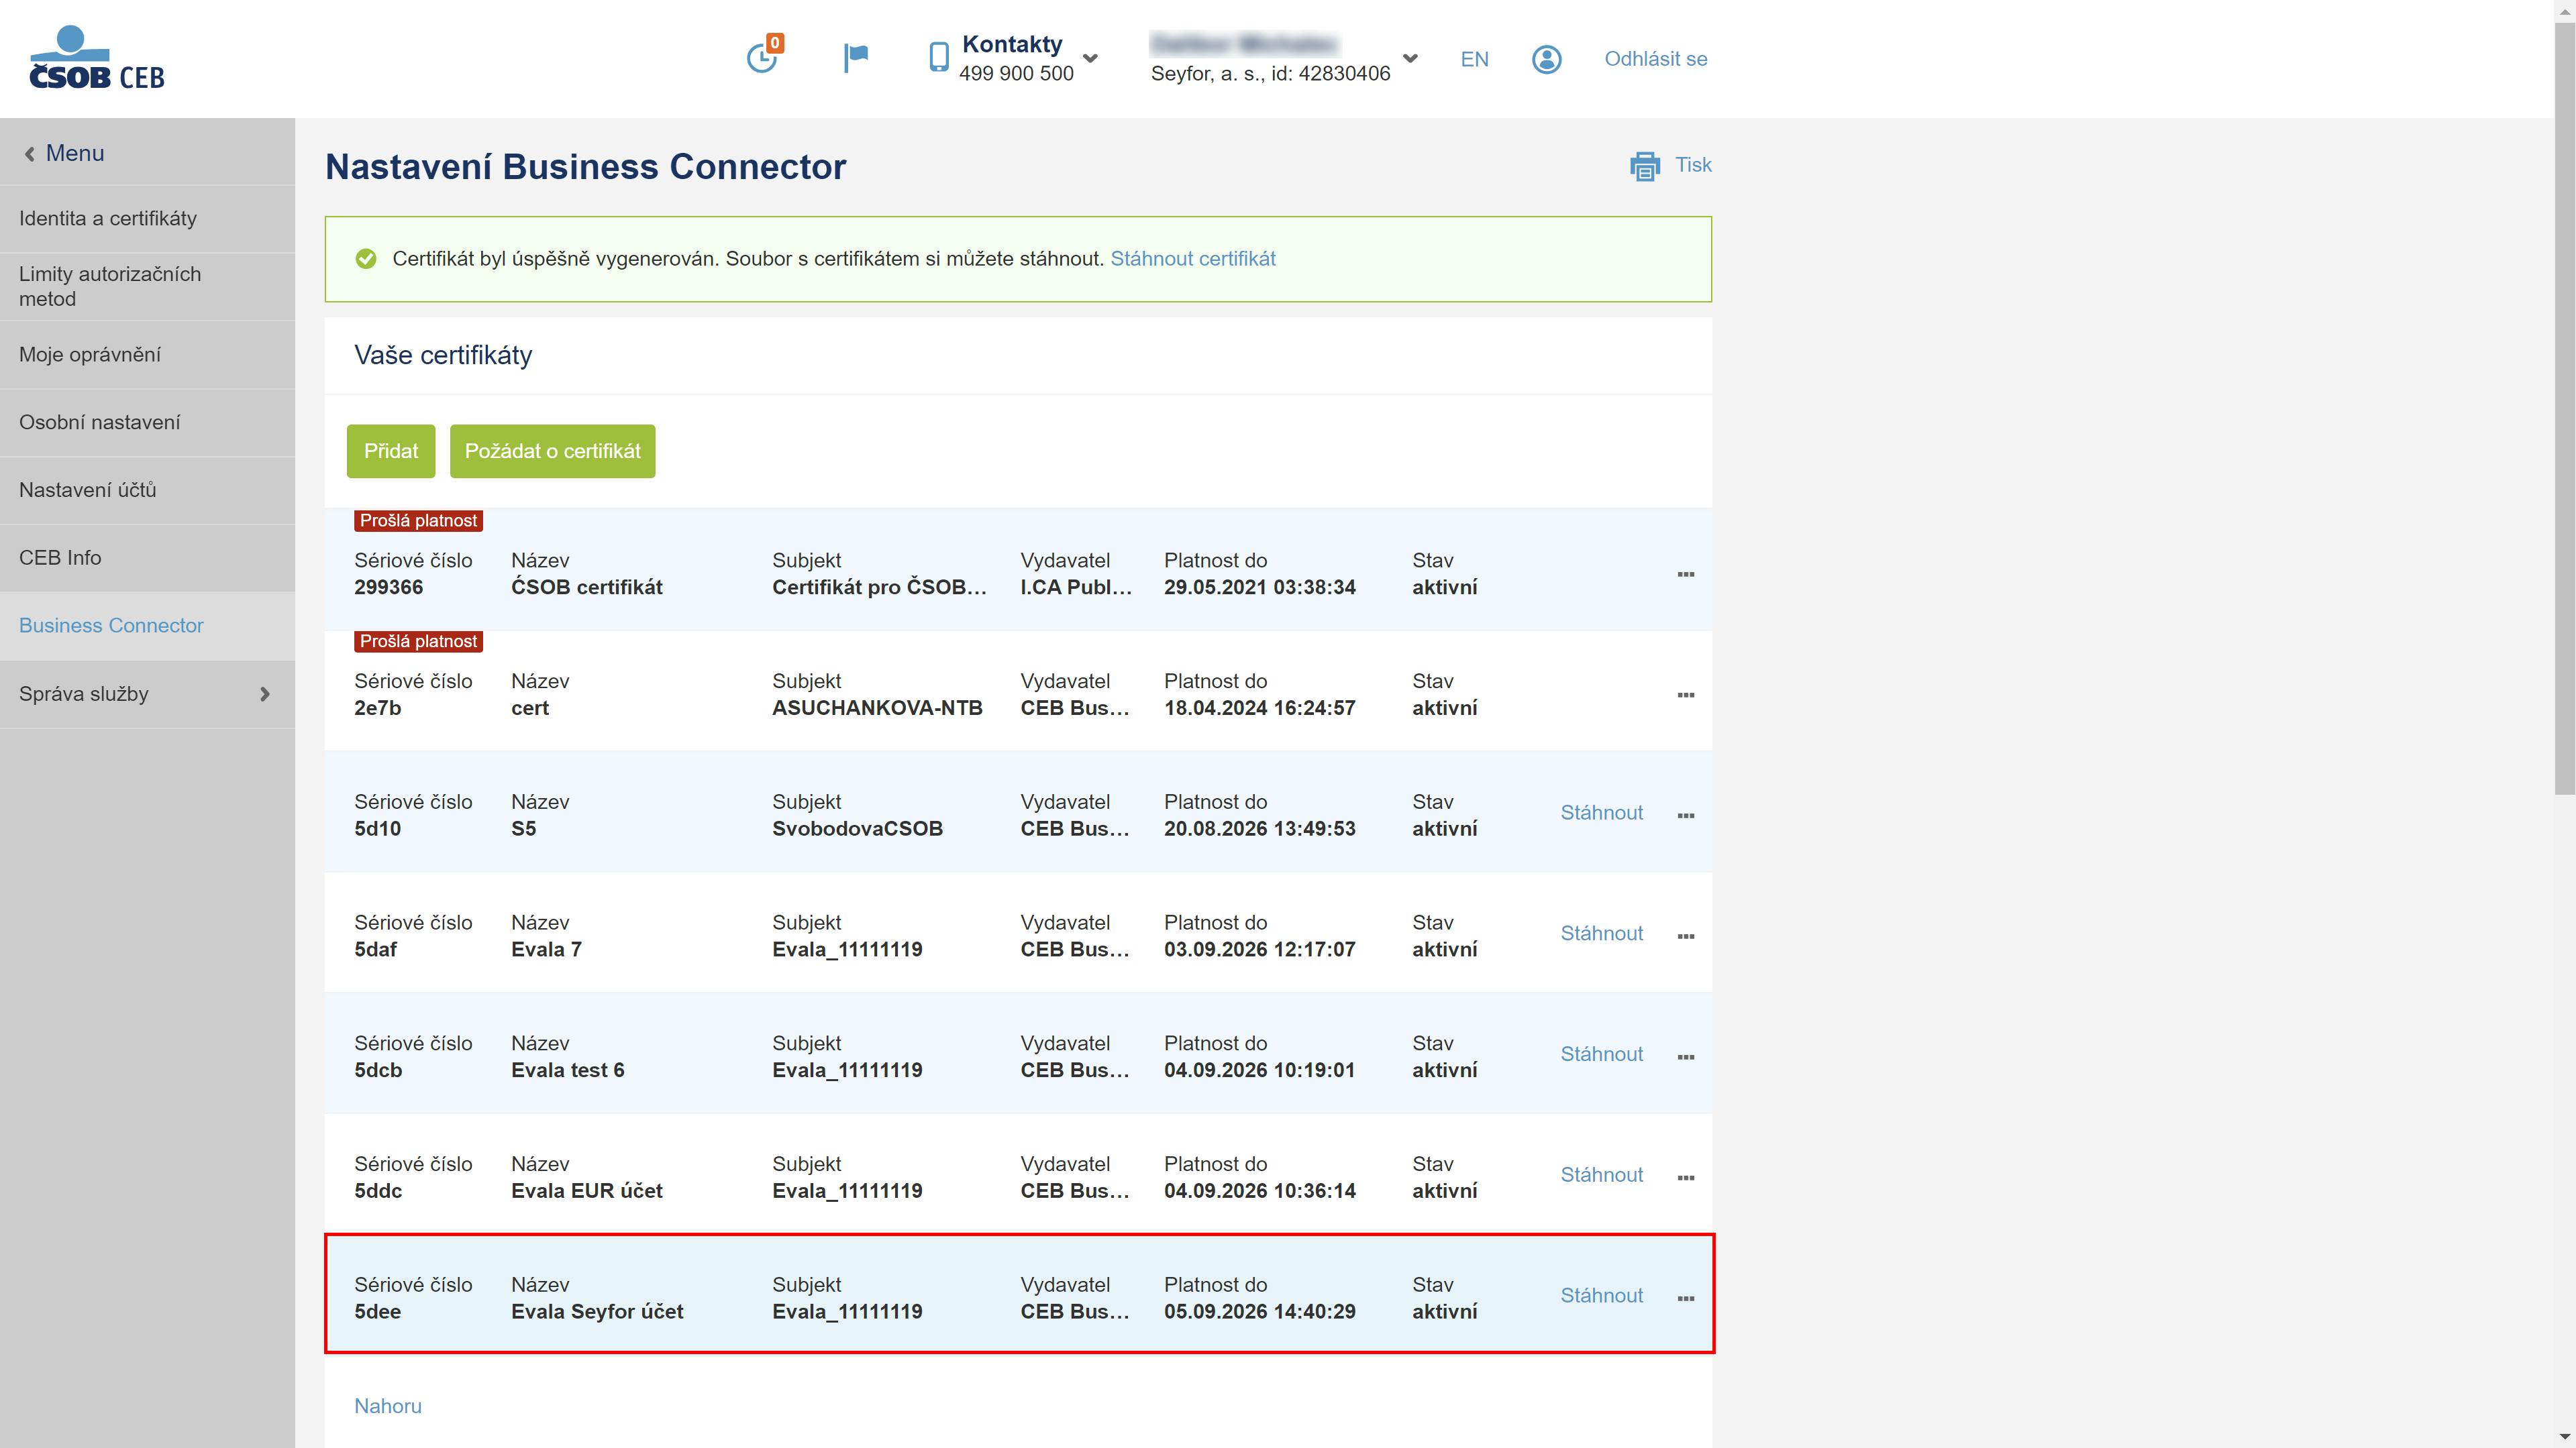
Task: Click the name Evala EUR účet
Action: [587, 1191]
